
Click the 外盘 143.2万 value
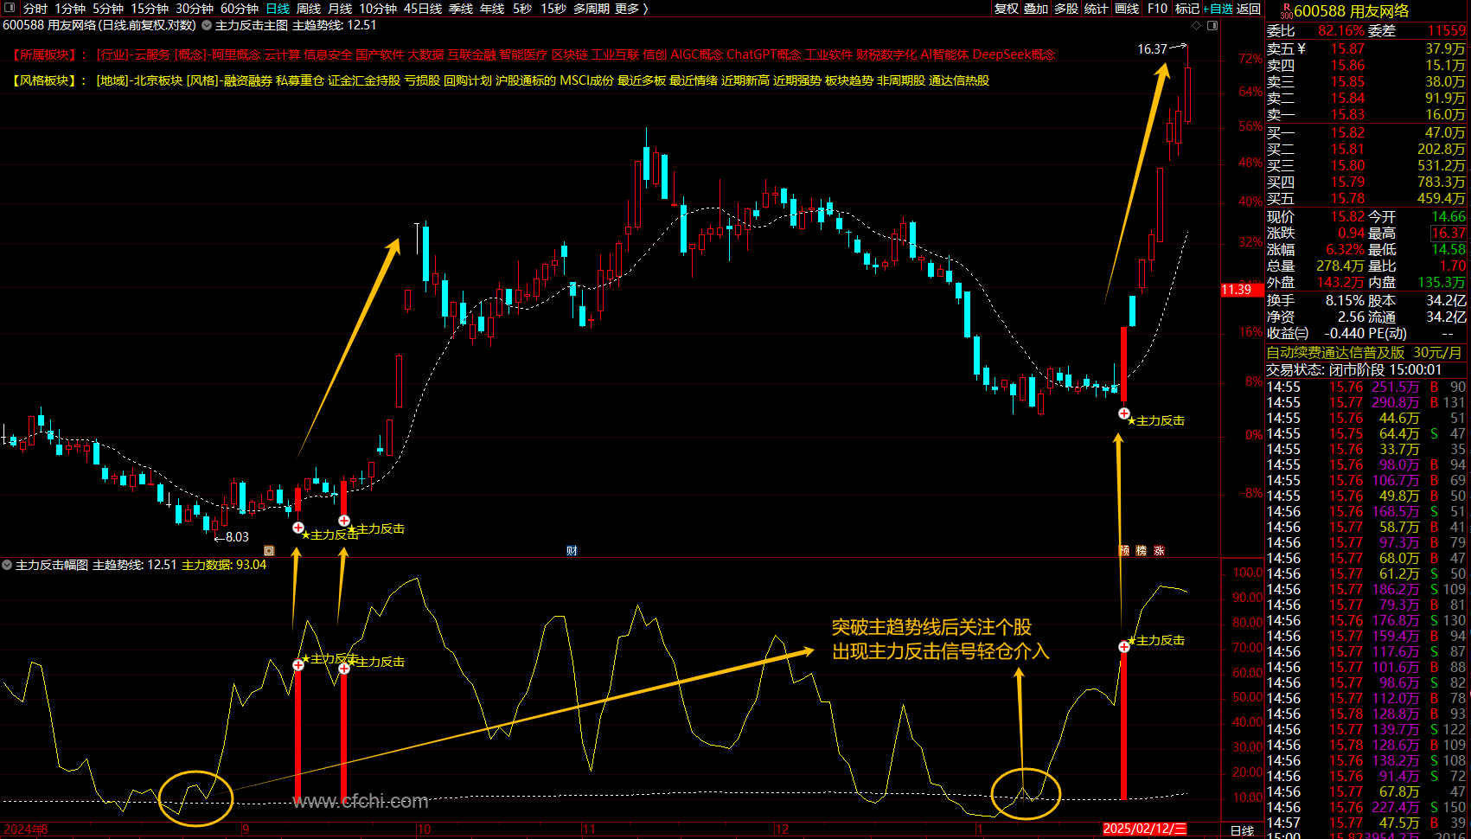tap(1340, 283)
